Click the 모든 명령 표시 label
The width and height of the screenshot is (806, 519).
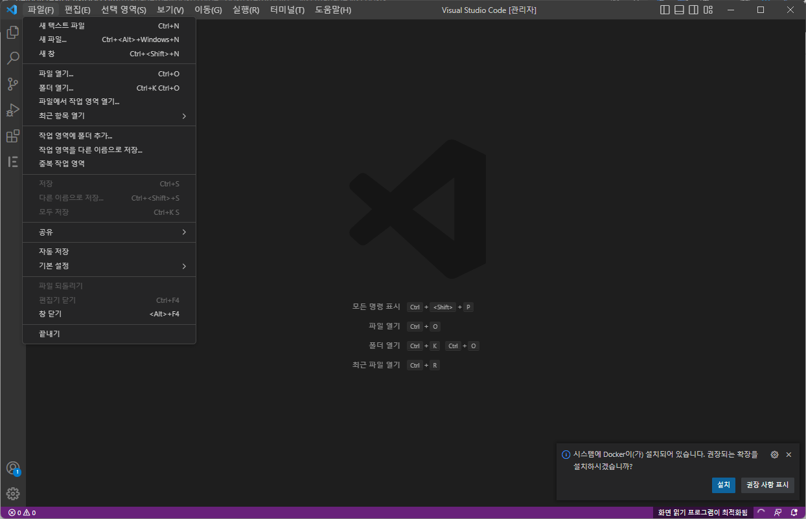[376, 307]
